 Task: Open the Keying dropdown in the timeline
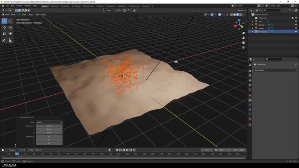[23, 150]
